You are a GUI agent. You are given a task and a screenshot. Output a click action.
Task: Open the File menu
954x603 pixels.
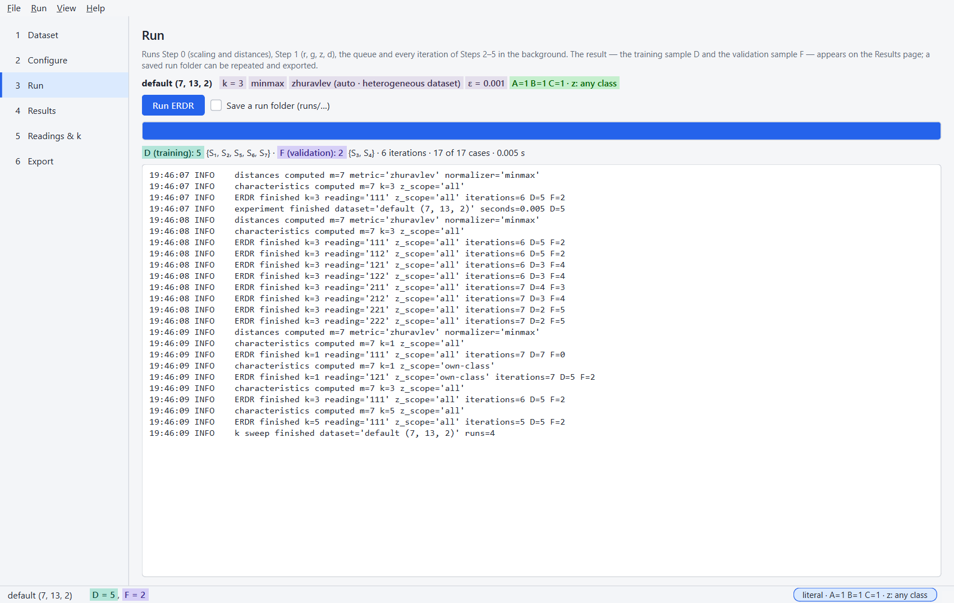pos(13,8)
